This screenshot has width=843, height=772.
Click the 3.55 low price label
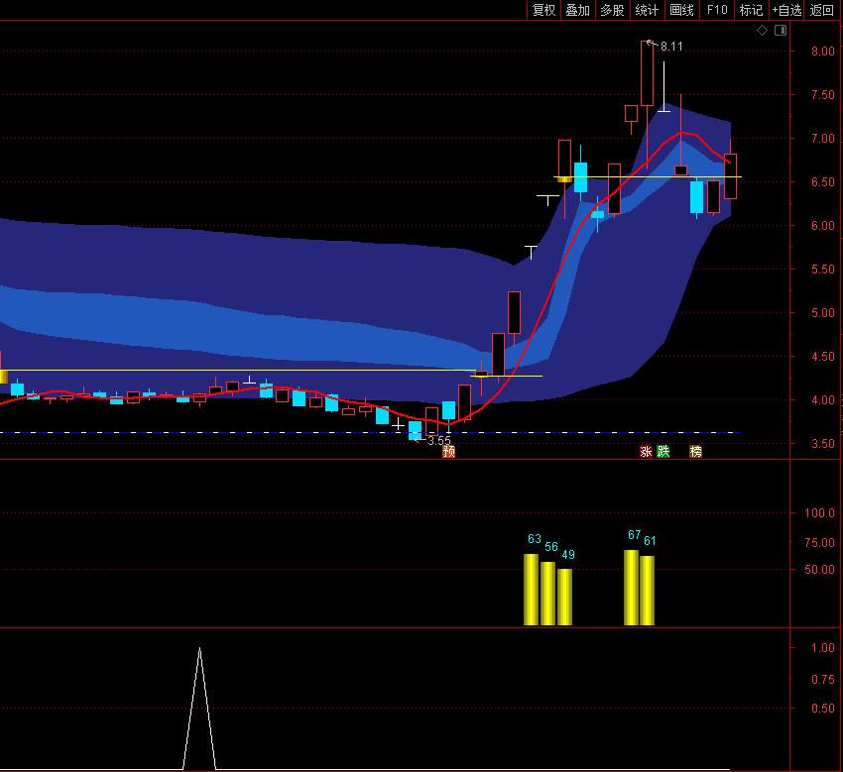tap(439, 441)
